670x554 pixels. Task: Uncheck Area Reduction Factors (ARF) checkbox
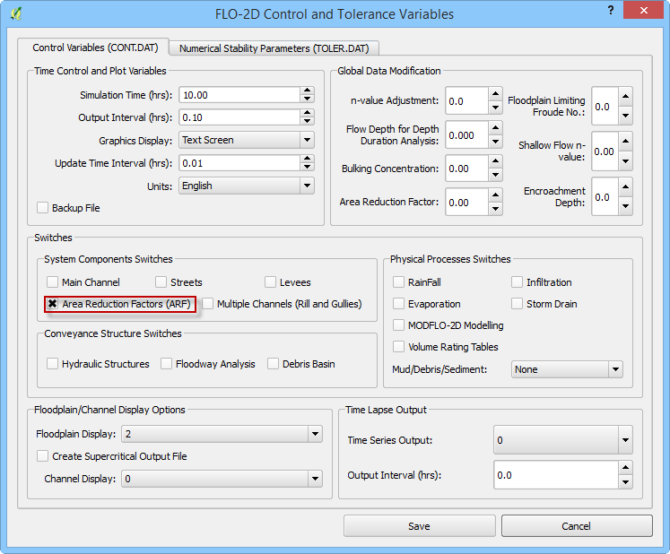point(53,304)
